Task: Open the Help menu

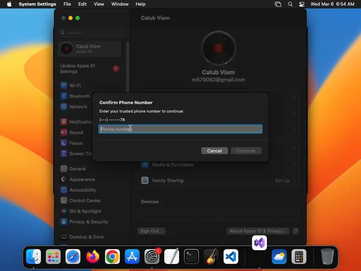Action: coord(140,4)
